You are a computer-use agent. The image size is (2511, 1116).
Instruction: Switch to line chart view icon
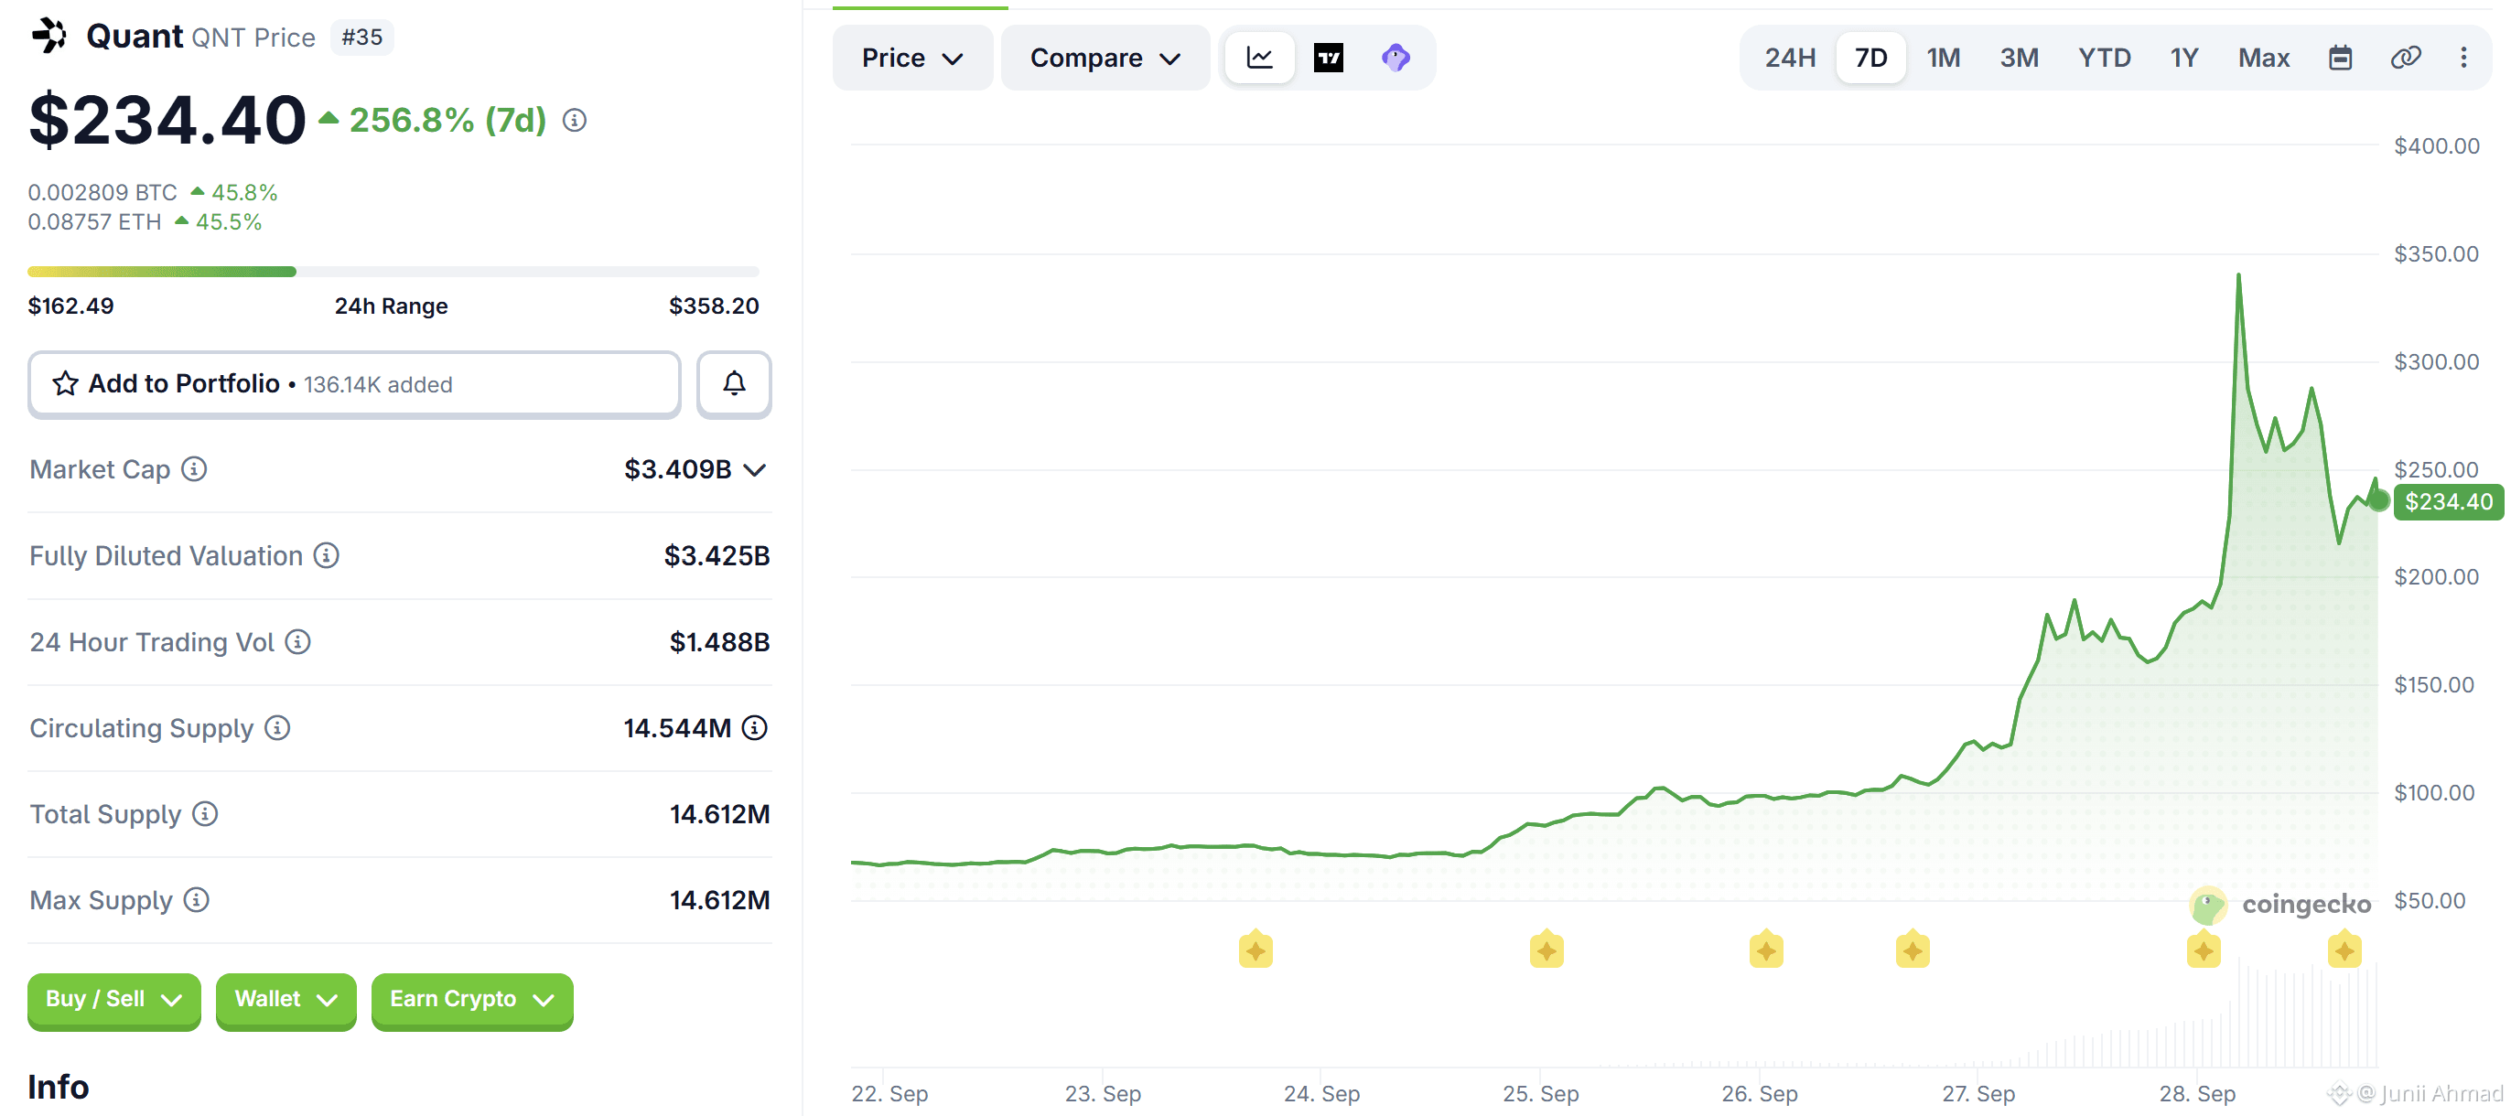[1259, 59]
